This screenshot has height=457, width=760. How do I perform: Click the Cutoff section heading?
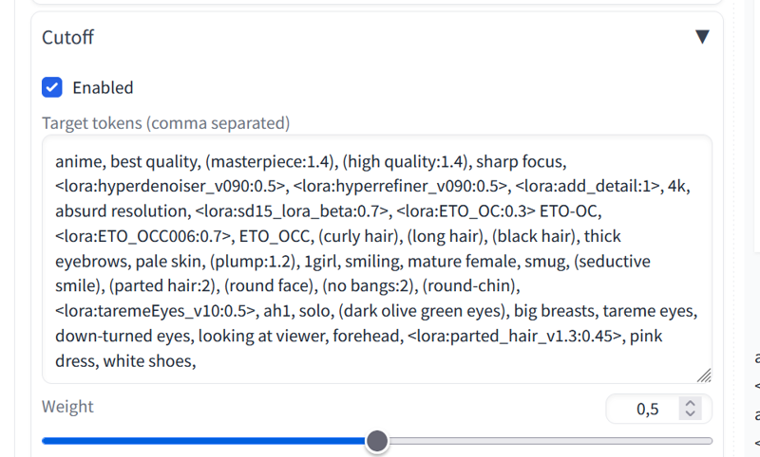(x=67, y=37)
